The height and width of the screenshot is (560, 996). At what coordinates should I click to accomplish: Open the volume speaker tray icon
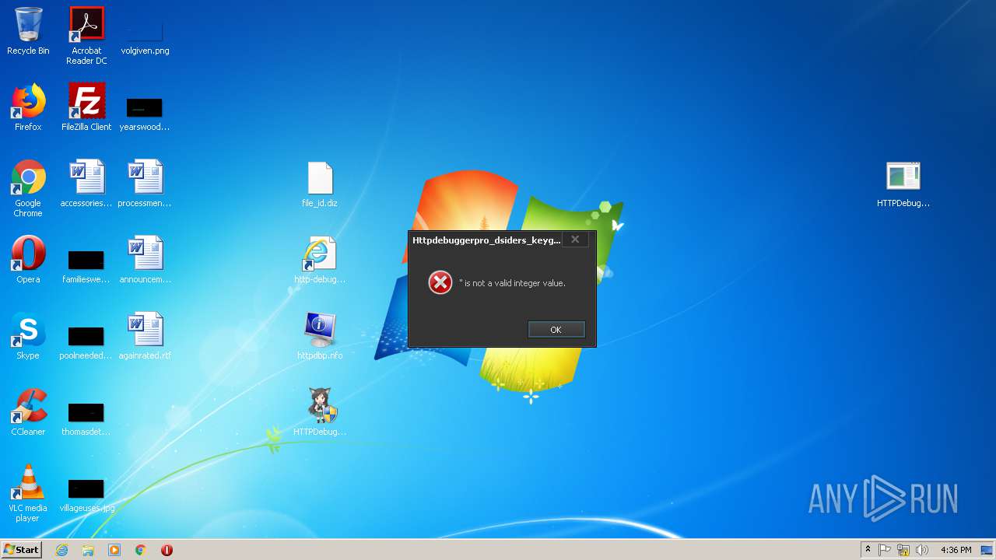[922, 550]
